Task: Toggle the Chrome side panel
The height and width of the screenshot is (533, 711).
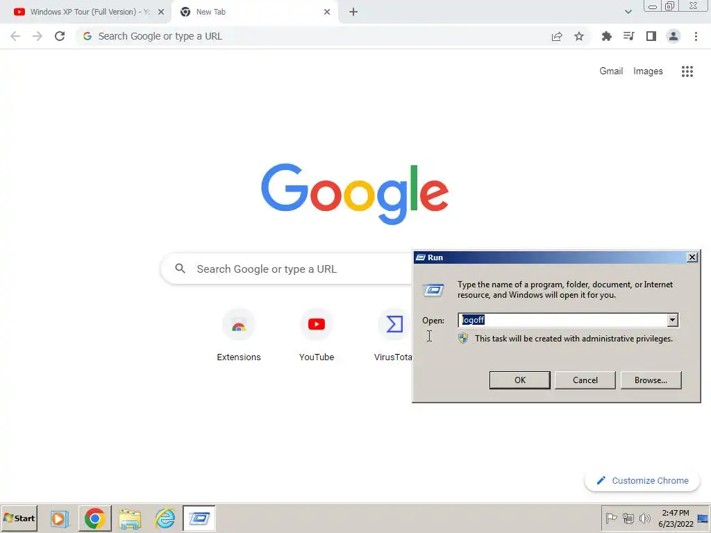Action: 651,36
